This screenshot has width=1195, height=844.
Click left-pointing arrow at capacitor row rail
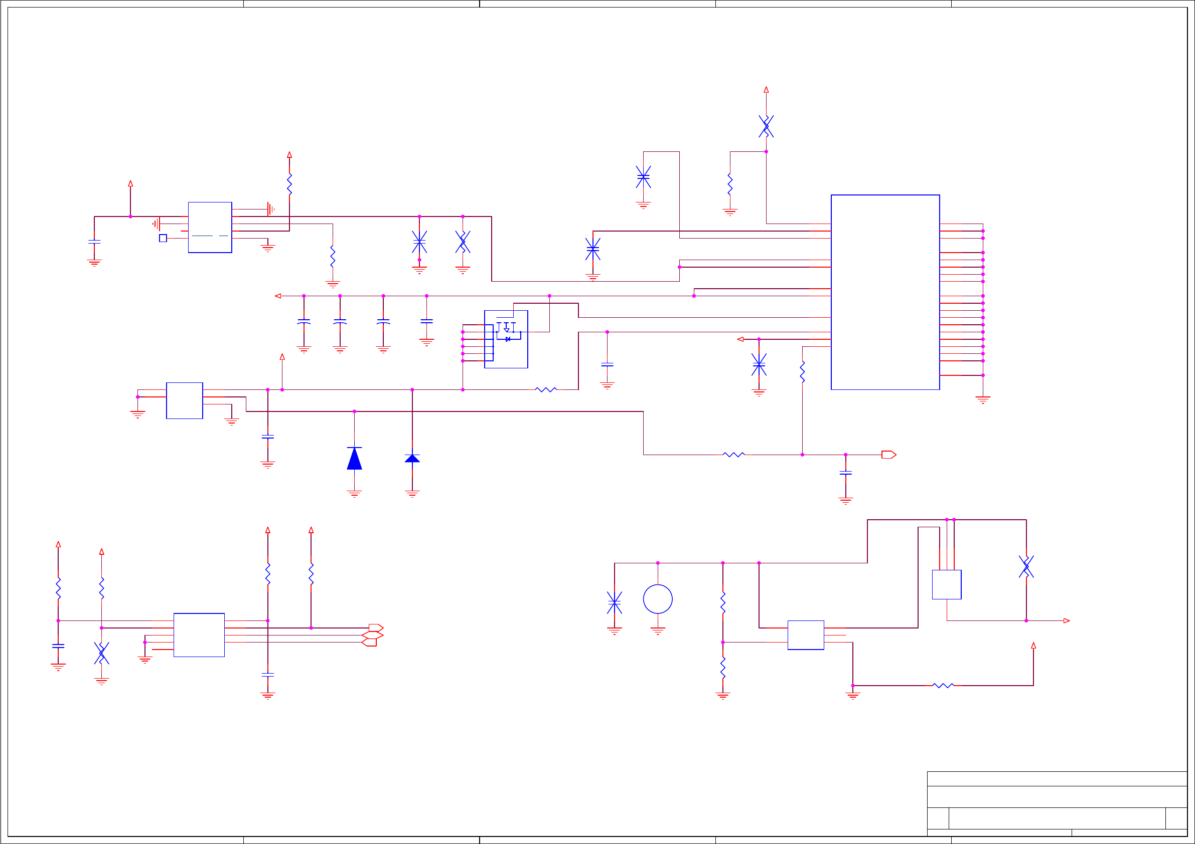(278, 296)
